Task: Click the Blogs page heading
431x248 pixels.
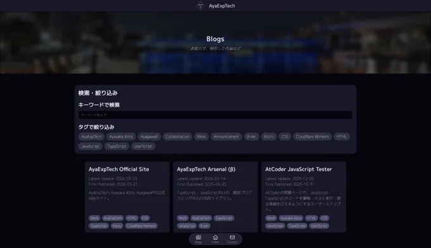Action: tap(215, 39)
